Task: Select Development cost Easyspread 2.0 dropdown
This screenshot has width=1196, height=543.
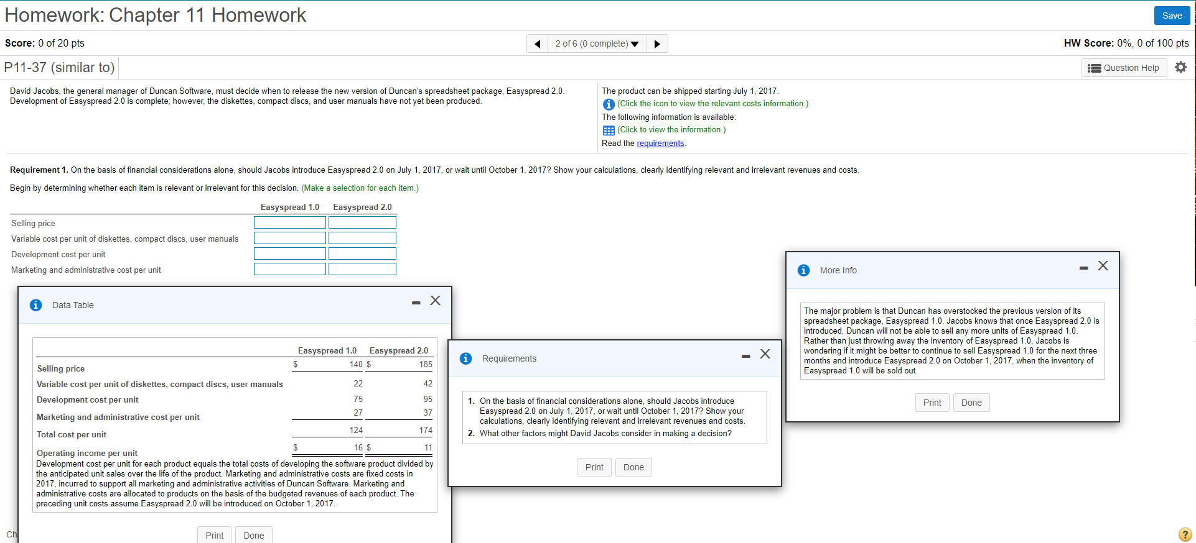Action: coord(362,253)
